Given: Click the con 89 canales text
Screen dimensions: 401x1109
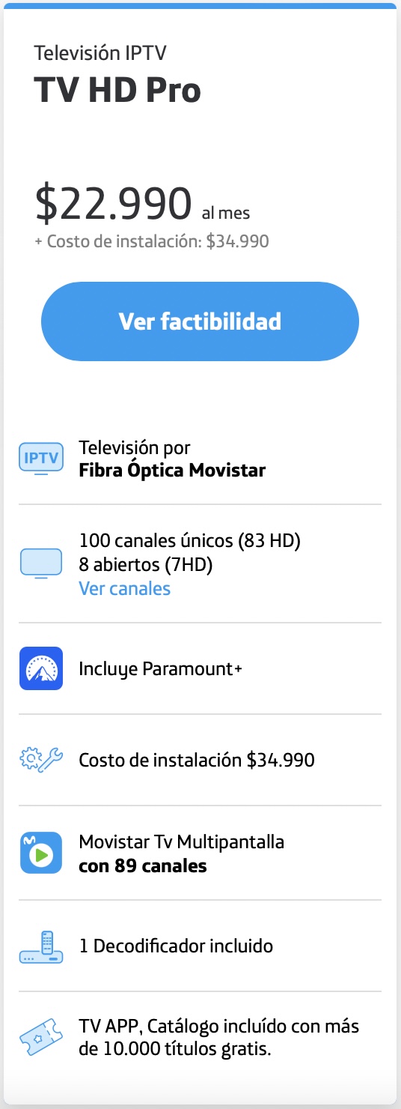Looking at the screenshot, I should tap(143, 866).
